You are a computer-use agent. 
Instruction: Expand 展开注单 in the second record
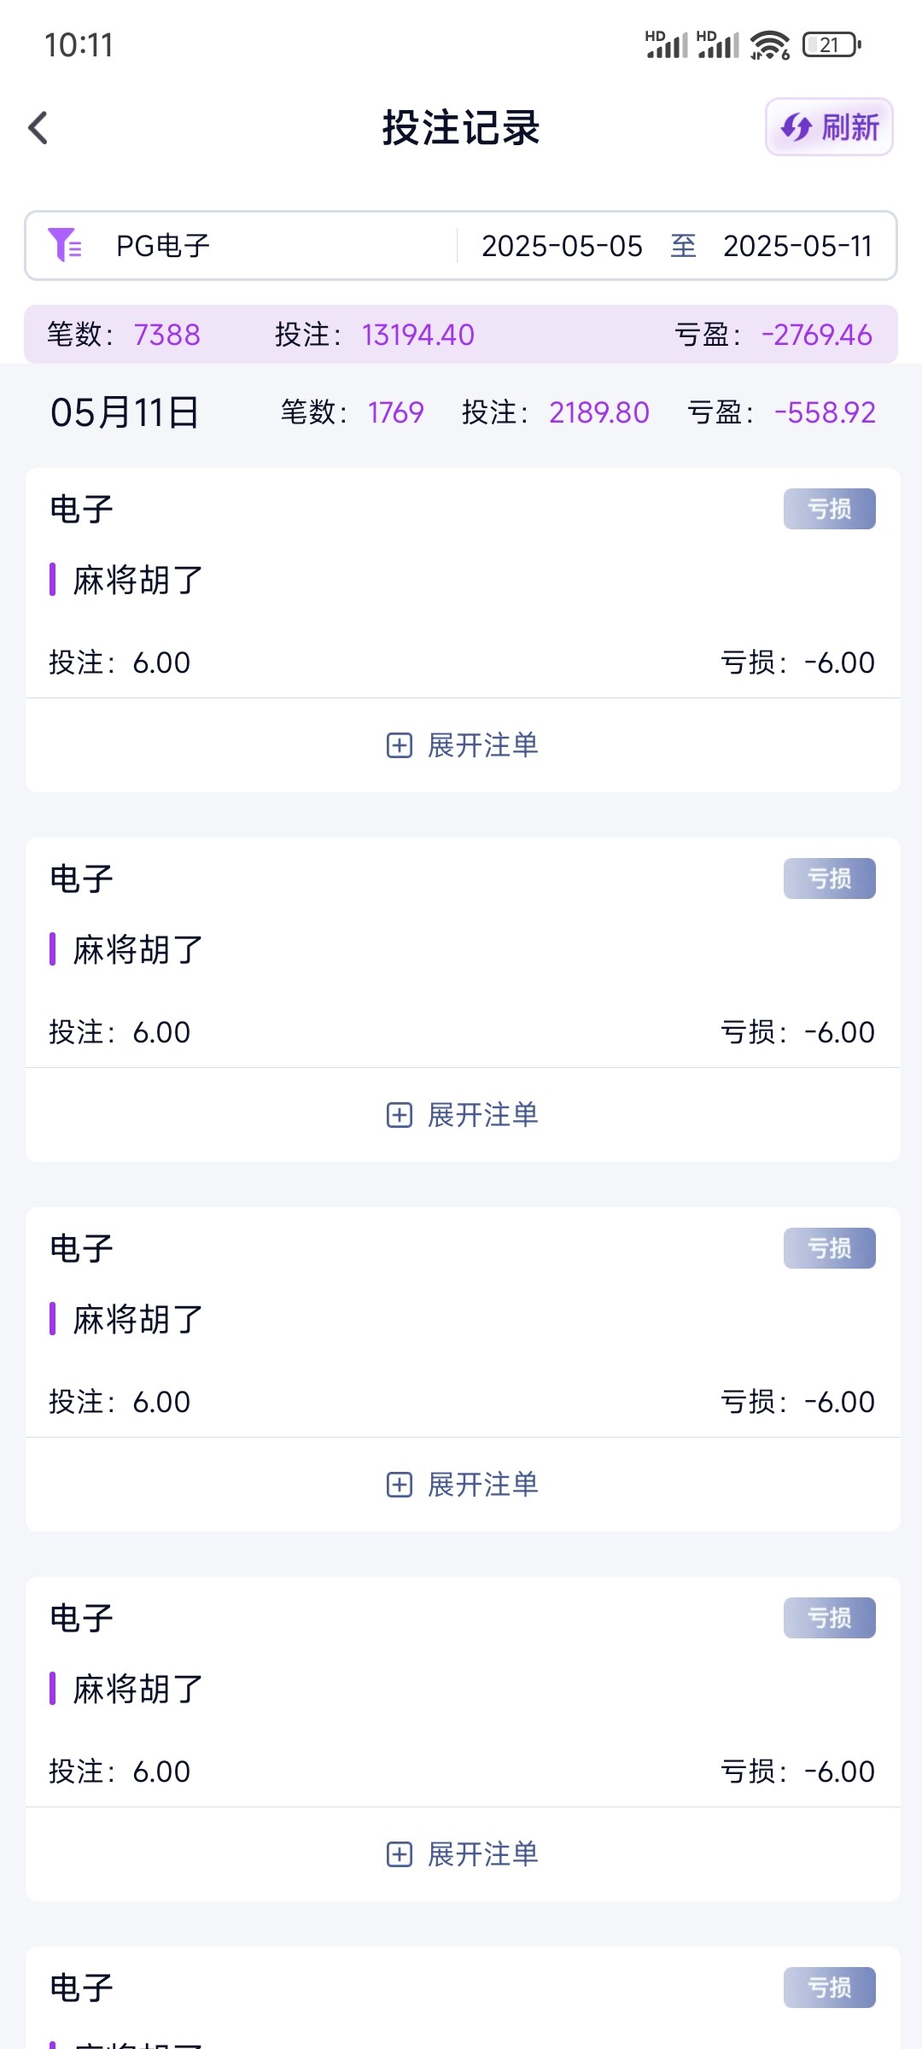coord(482,1115)
